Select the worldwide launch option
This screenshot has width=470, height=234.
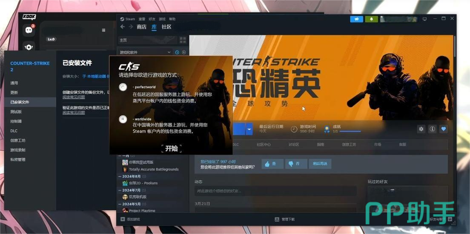point(123,120)
